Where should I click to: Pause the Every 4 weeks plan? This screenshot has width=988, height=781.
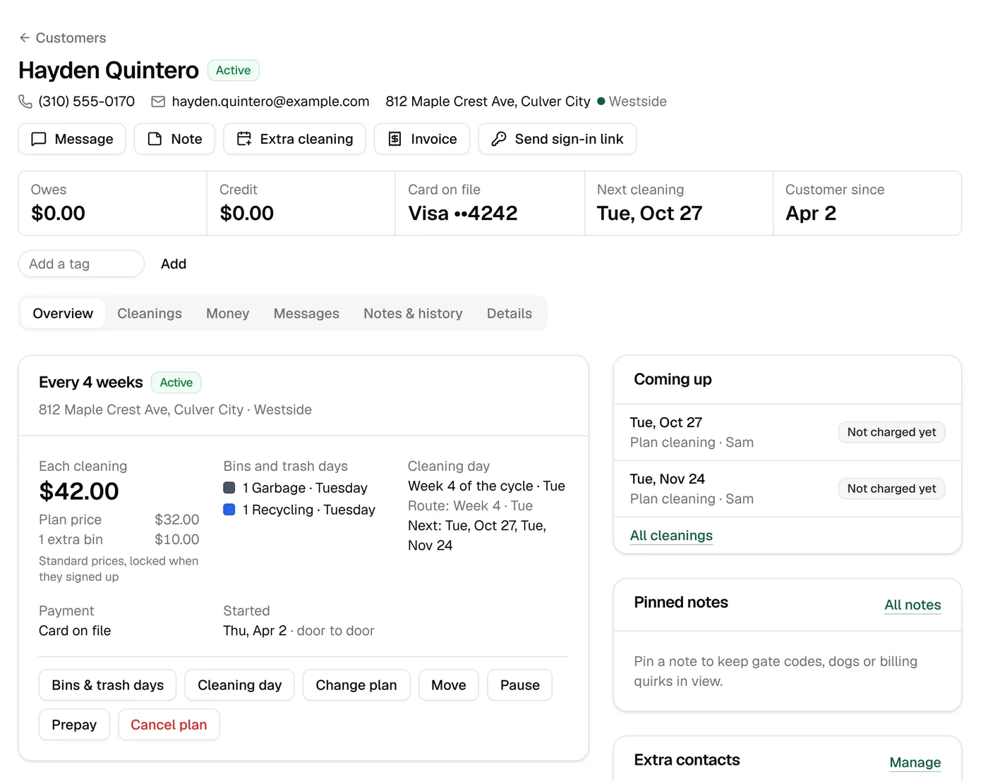520,685
